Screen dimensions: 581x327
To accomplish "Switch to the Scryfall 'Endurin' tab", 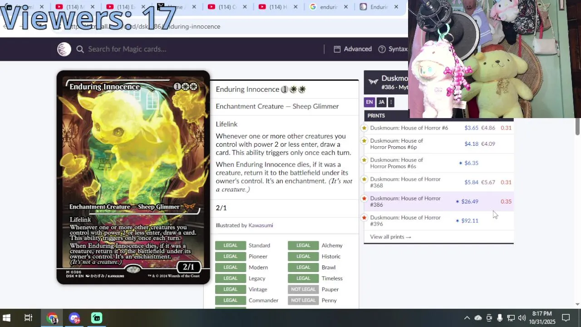I will pyautogui.click(x=379, y=7).
